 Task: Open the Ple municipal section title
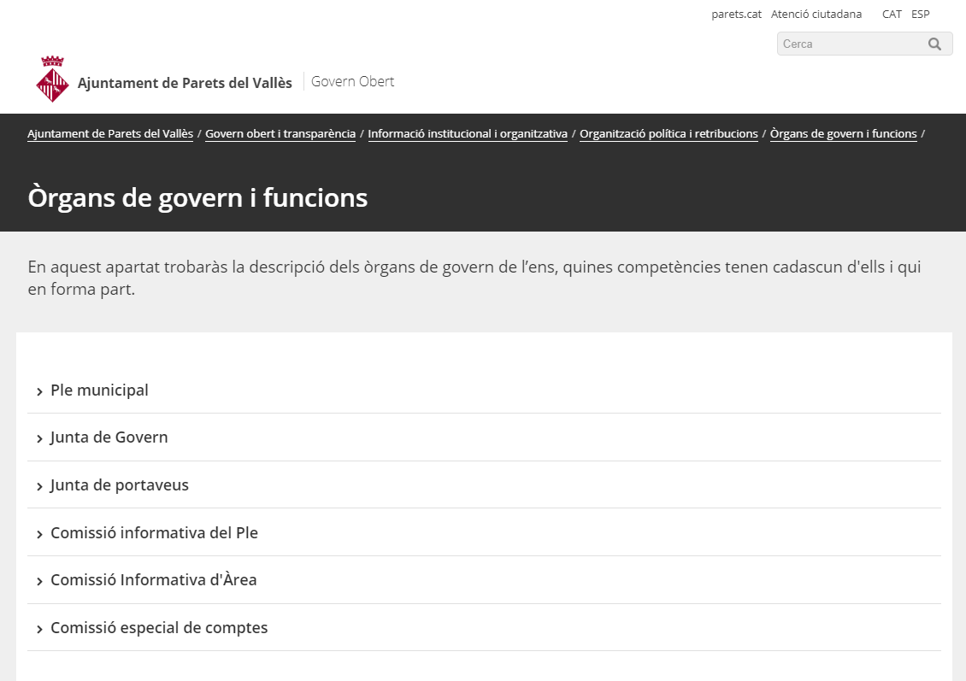coord(99,390)
